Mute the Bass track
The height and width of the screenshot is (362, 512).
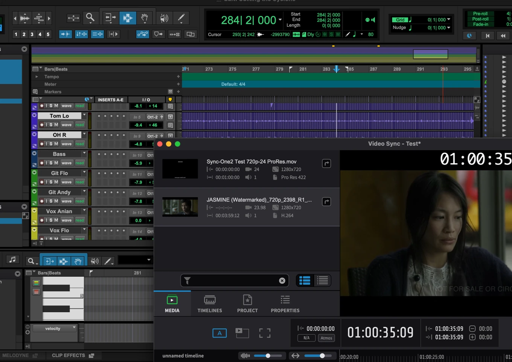[56, 163]
